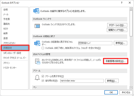Image resolution: width=134 pixels, height=96 pixels.
Task: Click the Outlook window layout icon
Action: (x=37, y=26)
